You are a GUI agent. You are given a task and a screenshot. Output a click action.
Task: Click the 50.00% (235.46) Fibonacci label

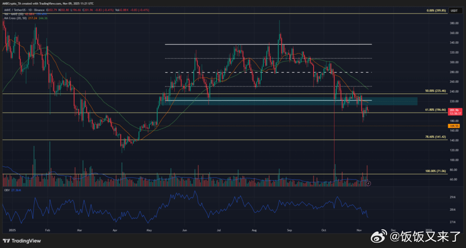[x=436, y=91]
